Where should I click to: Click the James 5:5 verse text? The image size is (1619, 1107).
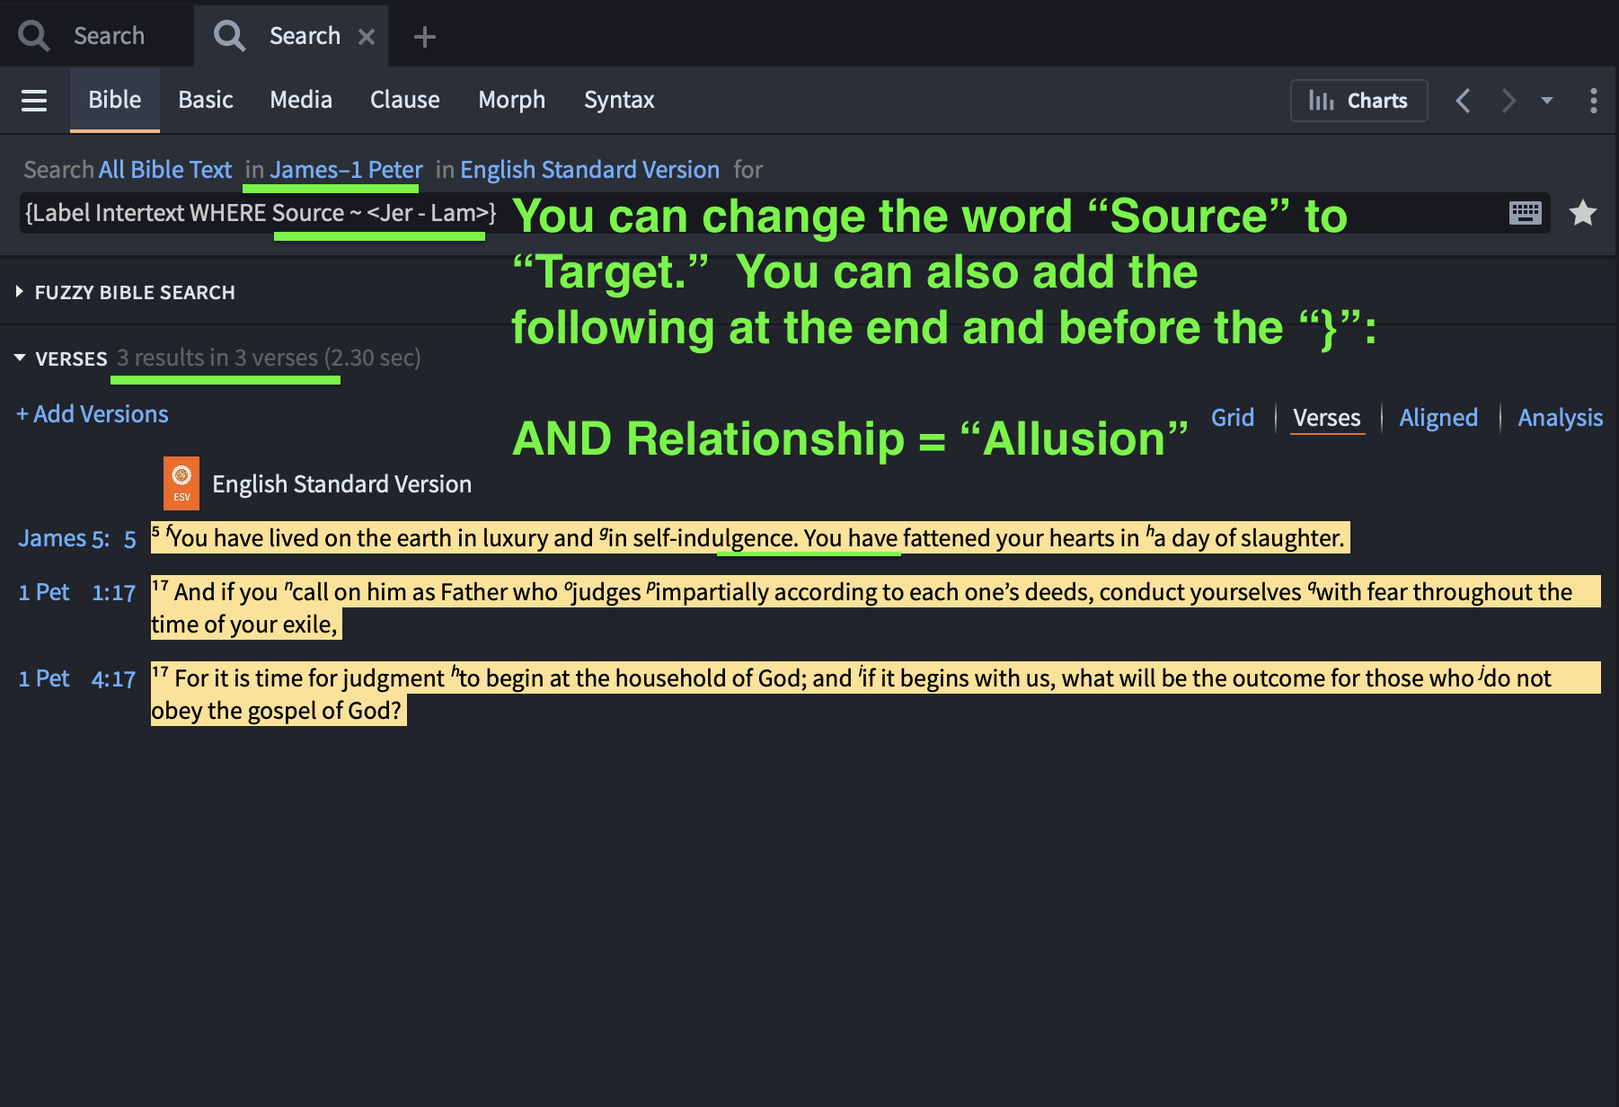tap(750, 538)
